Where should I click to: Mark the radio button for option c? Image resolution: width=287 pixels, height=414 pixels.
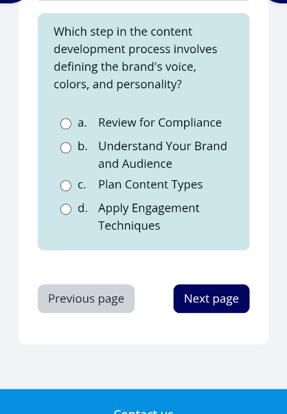click(x=66, y=186)
